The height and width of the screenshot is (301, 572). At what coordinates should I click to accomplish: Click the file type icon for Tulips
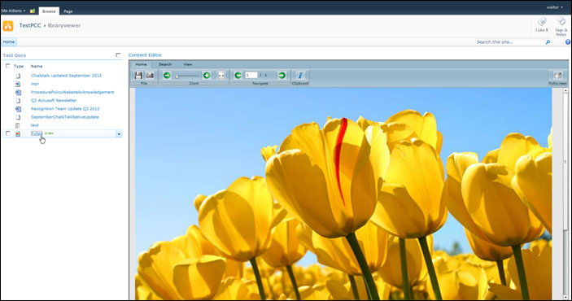click(x=18, y=134)
